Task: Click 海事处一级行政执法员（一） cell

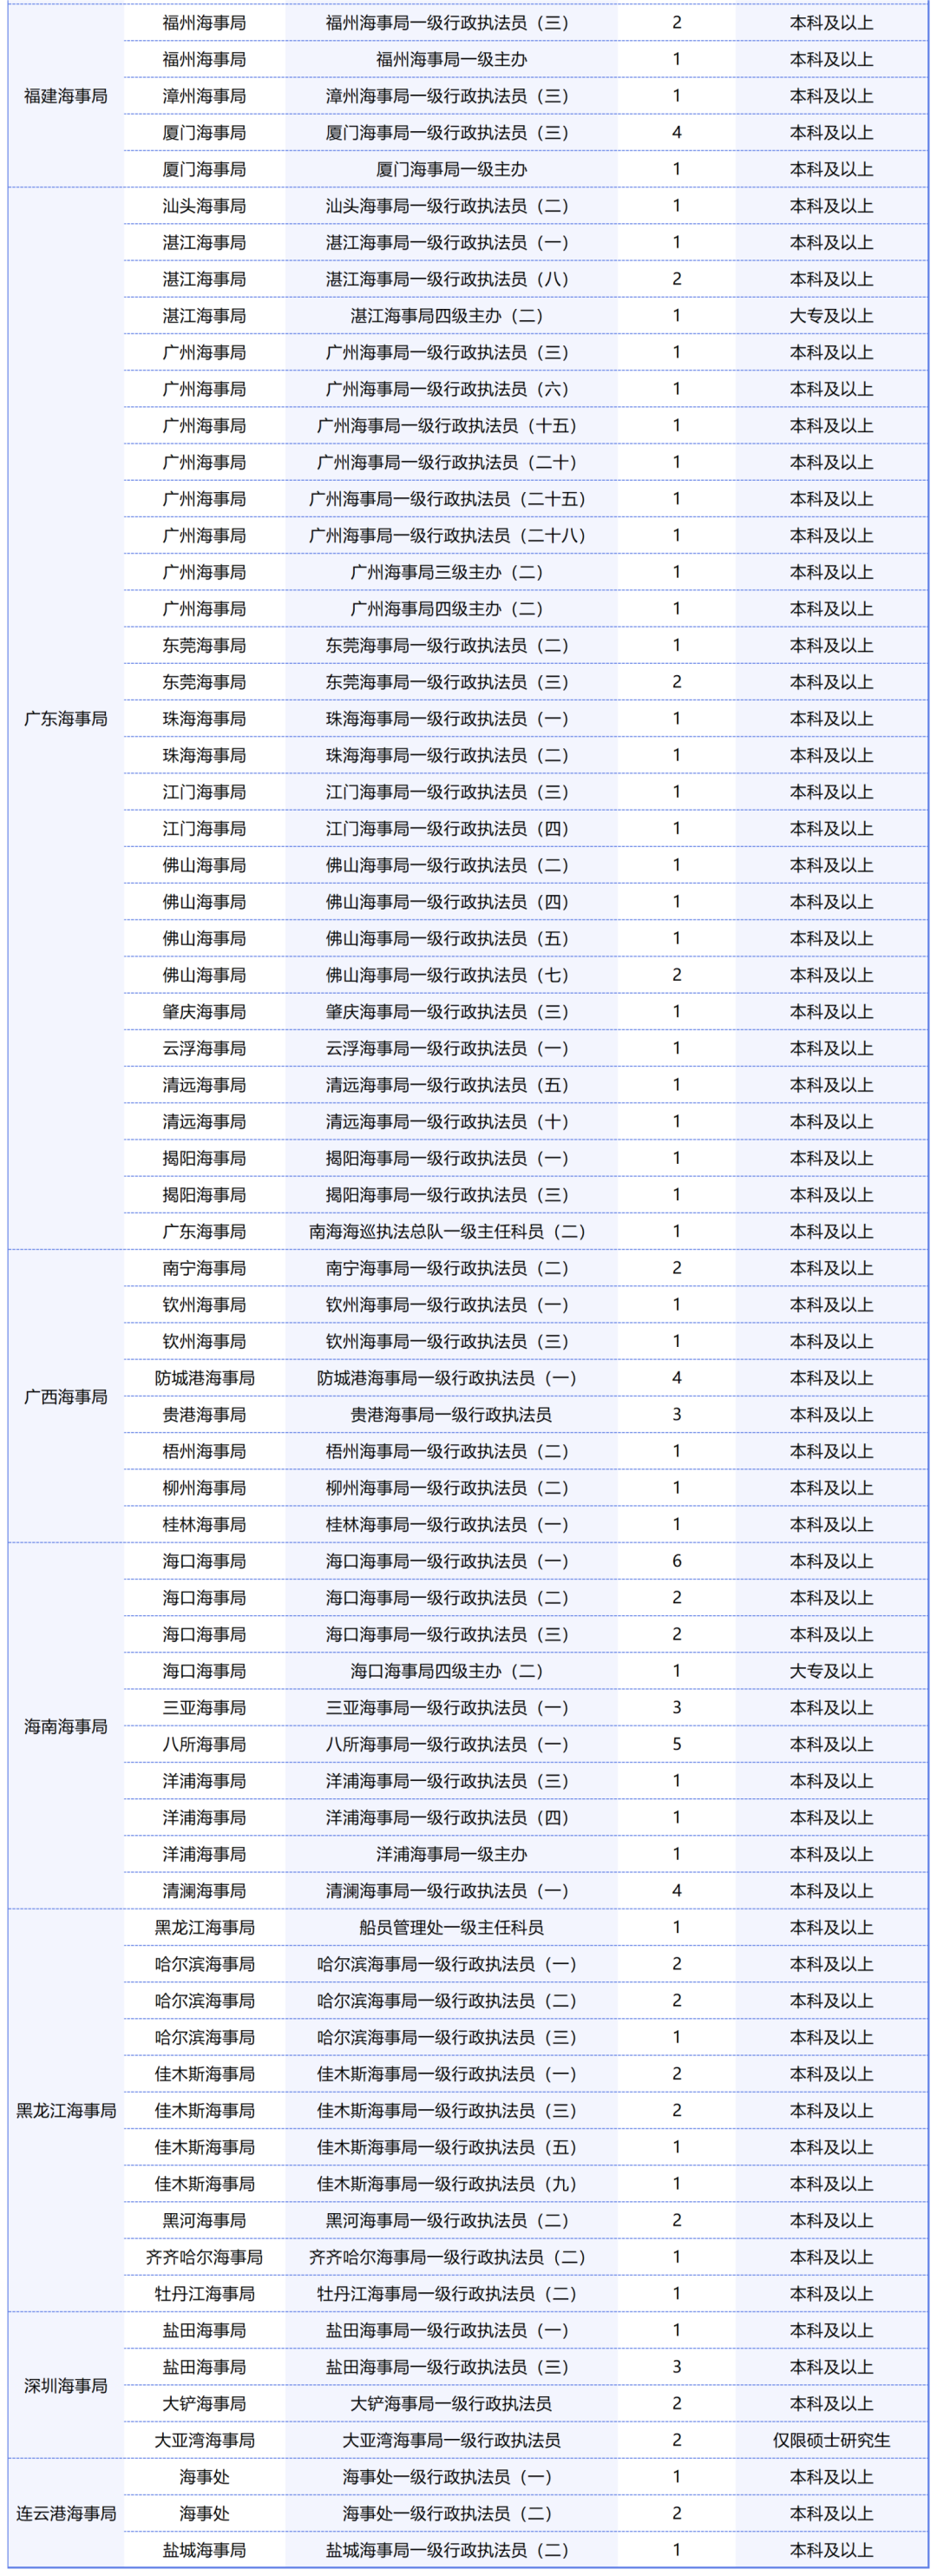Action: click(451, 2477)
